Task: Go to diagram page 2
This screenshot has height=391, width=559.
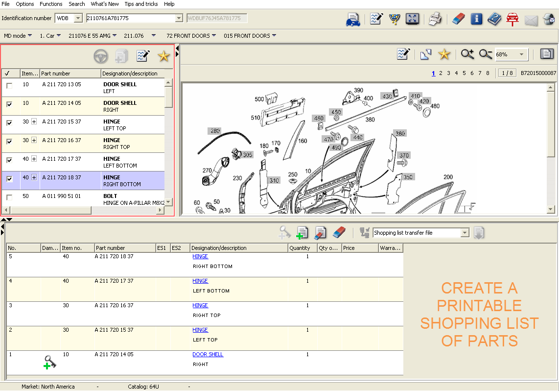Action: tap(441, 73)
